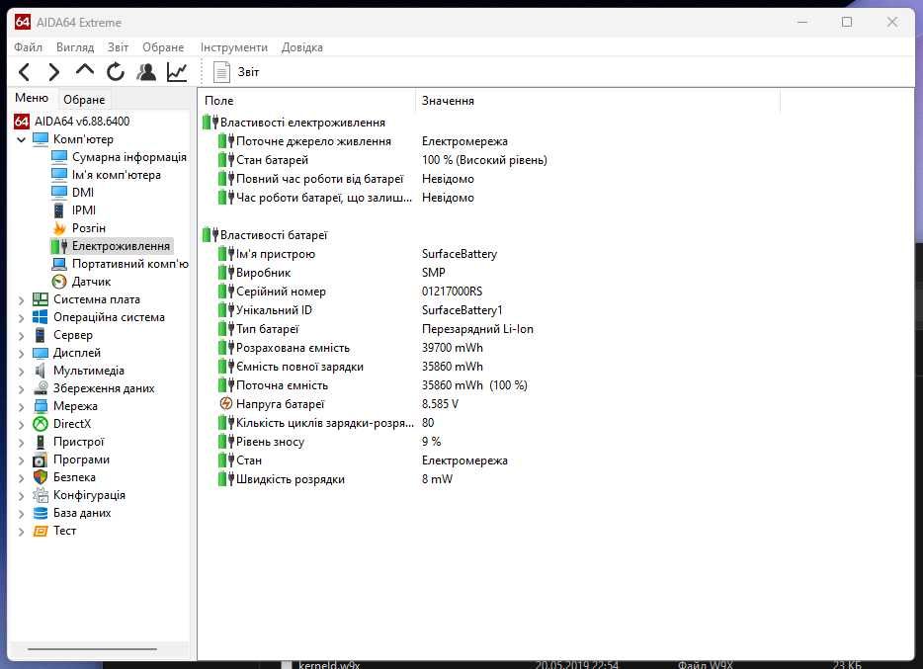Open the graph chart toolbar icon
The height and width of the screenshot is (669, 923).
pyautogui.click(x=177, y=72)
